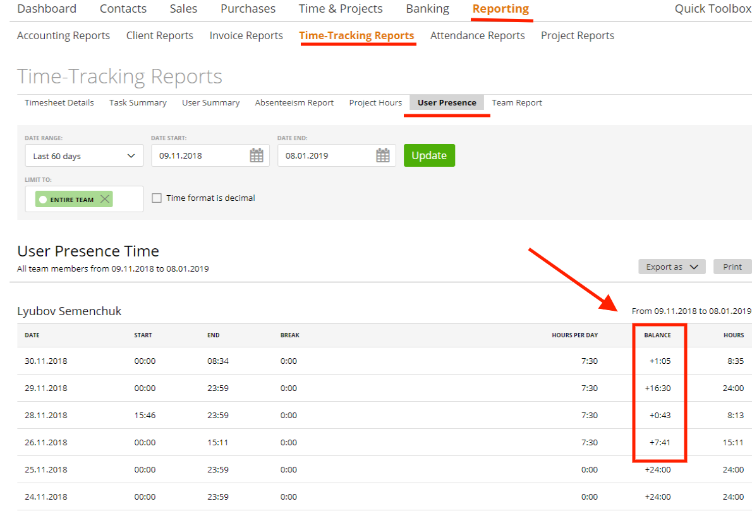Open the Attendance Reports section

coord(477,35)
